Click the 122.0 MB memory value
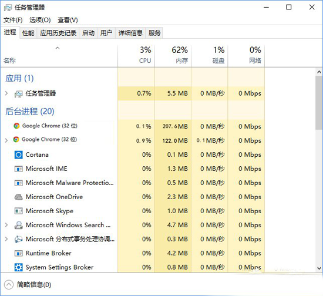 pos(175,140)
